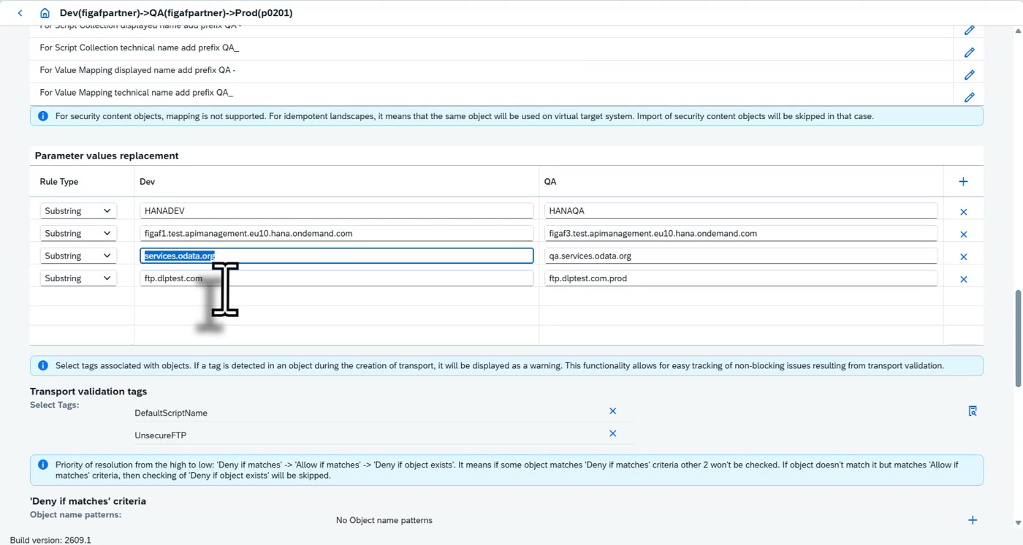Image resolution: width=1023 pixels, height=545 pixels.
Task: Click the Dev->QA->Prod page title
Action: pos(176,13)
